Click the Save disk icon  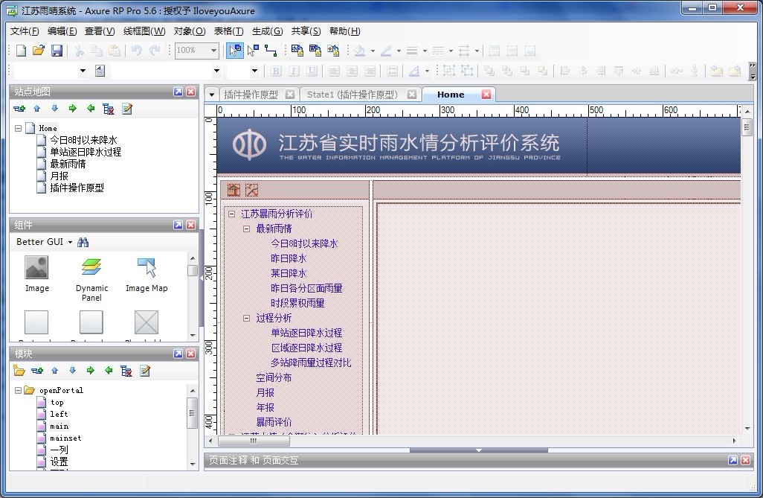(x=57, y=50)
